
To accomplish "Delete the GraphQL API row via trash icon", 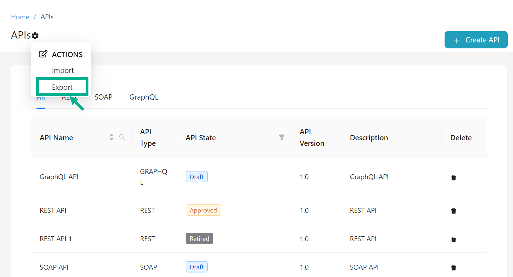I will 453,177.
